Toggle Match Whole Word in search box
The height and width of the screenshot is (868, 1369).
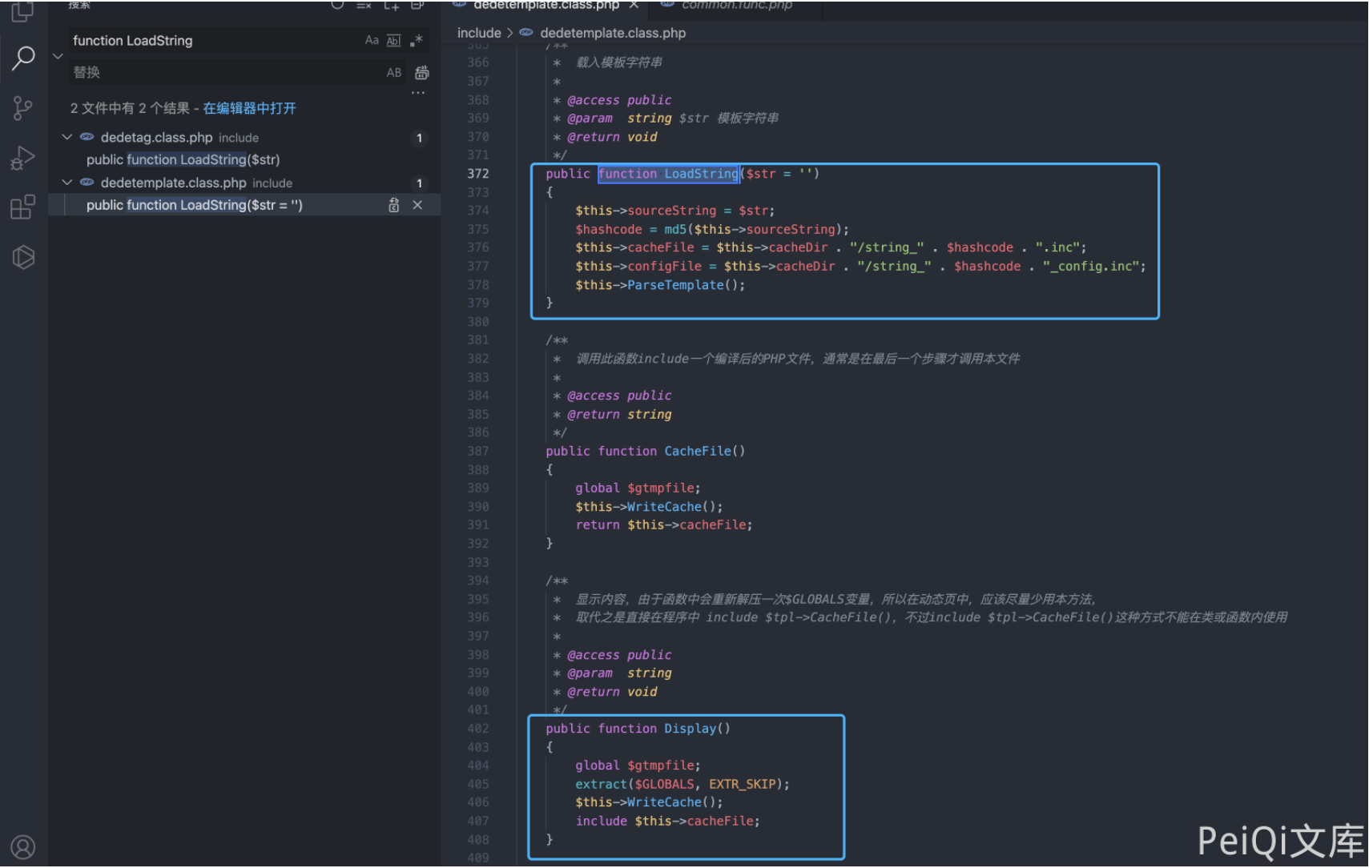(393, 41)
